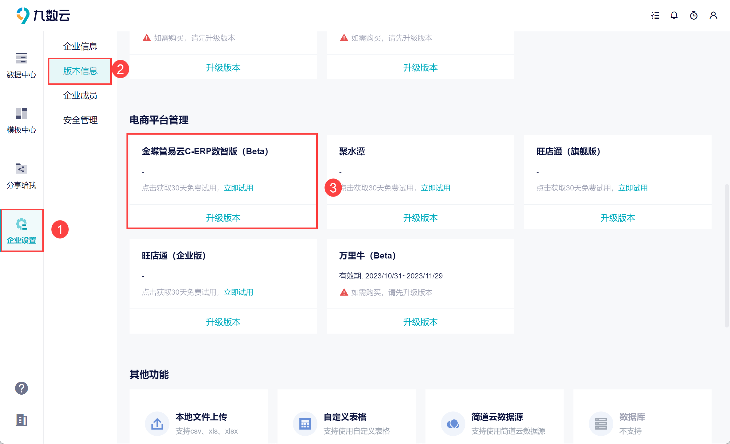This screenshot has height=444, width=730.
Task: Click 升级版本 under 万里牛 (Beta)
Action: (420, 322)
